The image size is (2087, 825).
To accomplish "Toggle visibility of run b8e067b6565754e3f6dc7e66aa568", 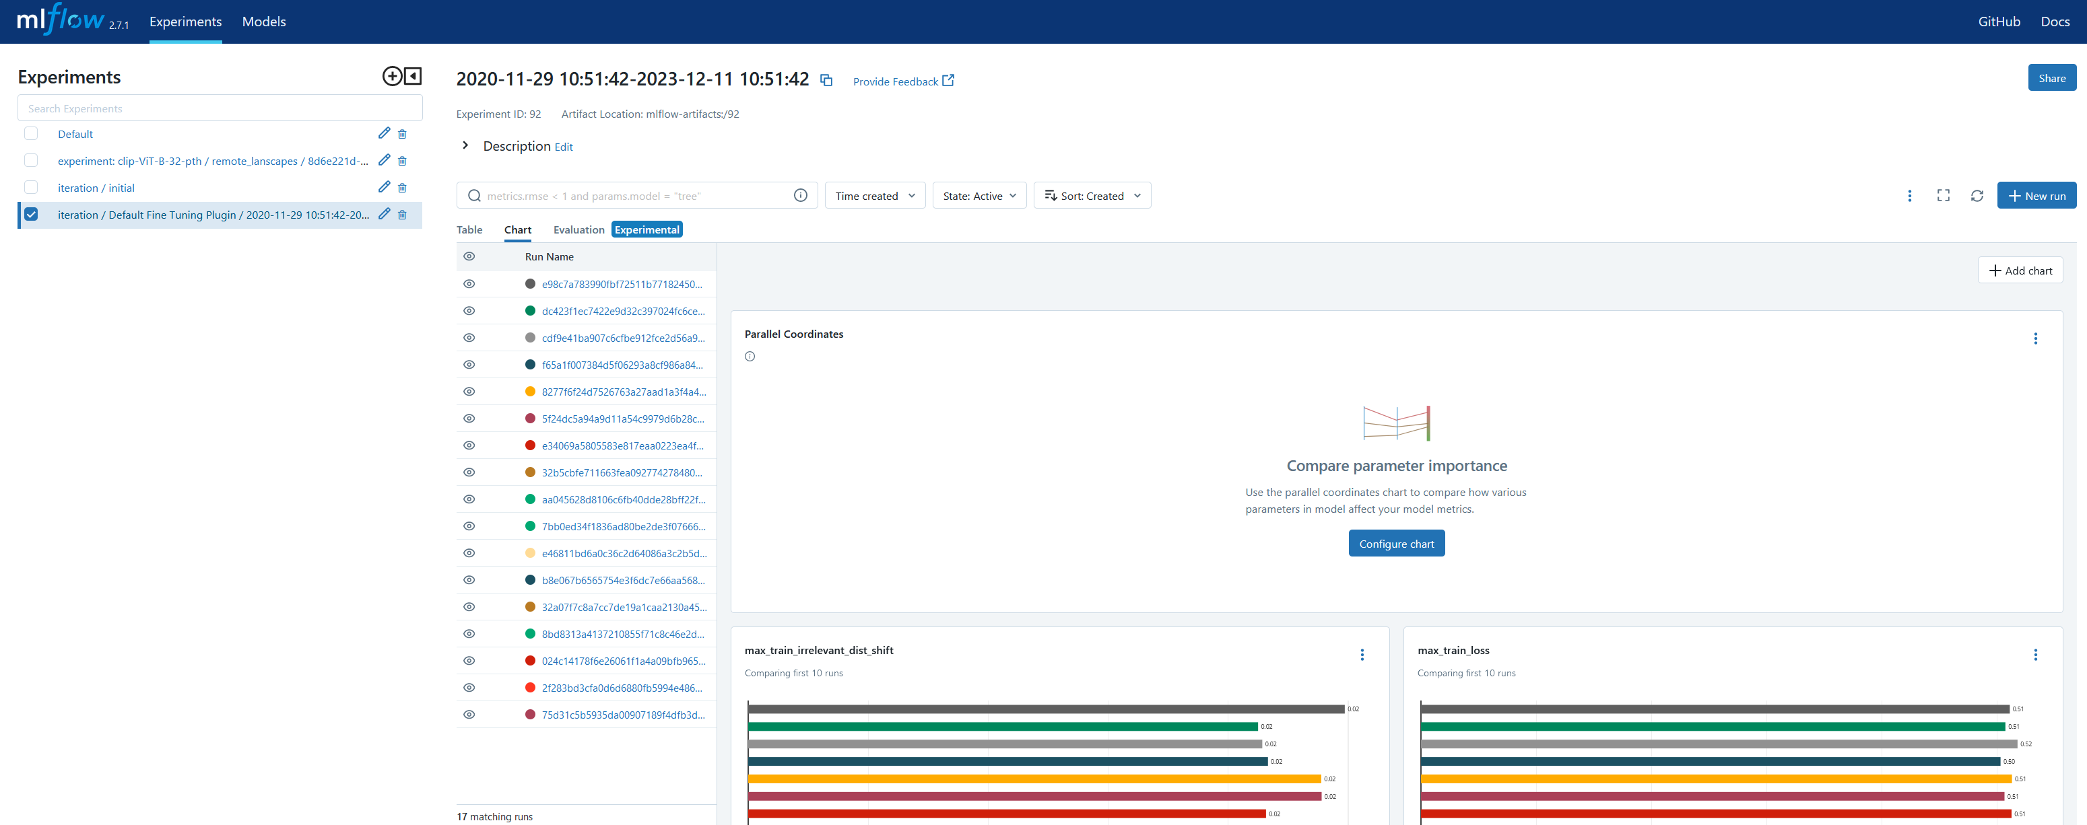I will coord(469,579).
